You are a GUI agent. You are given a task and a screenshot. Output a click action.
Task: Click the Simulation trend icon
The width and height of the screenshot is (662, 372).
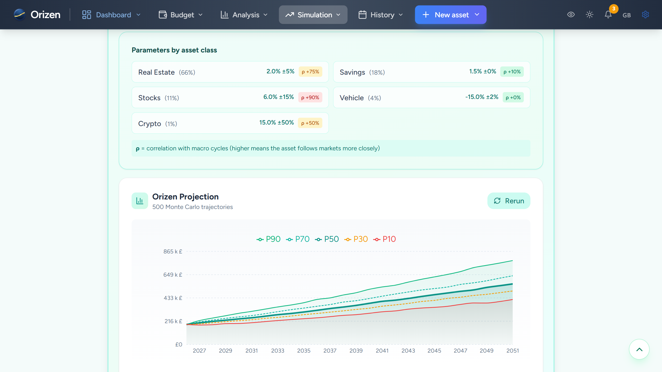point(290,15)
